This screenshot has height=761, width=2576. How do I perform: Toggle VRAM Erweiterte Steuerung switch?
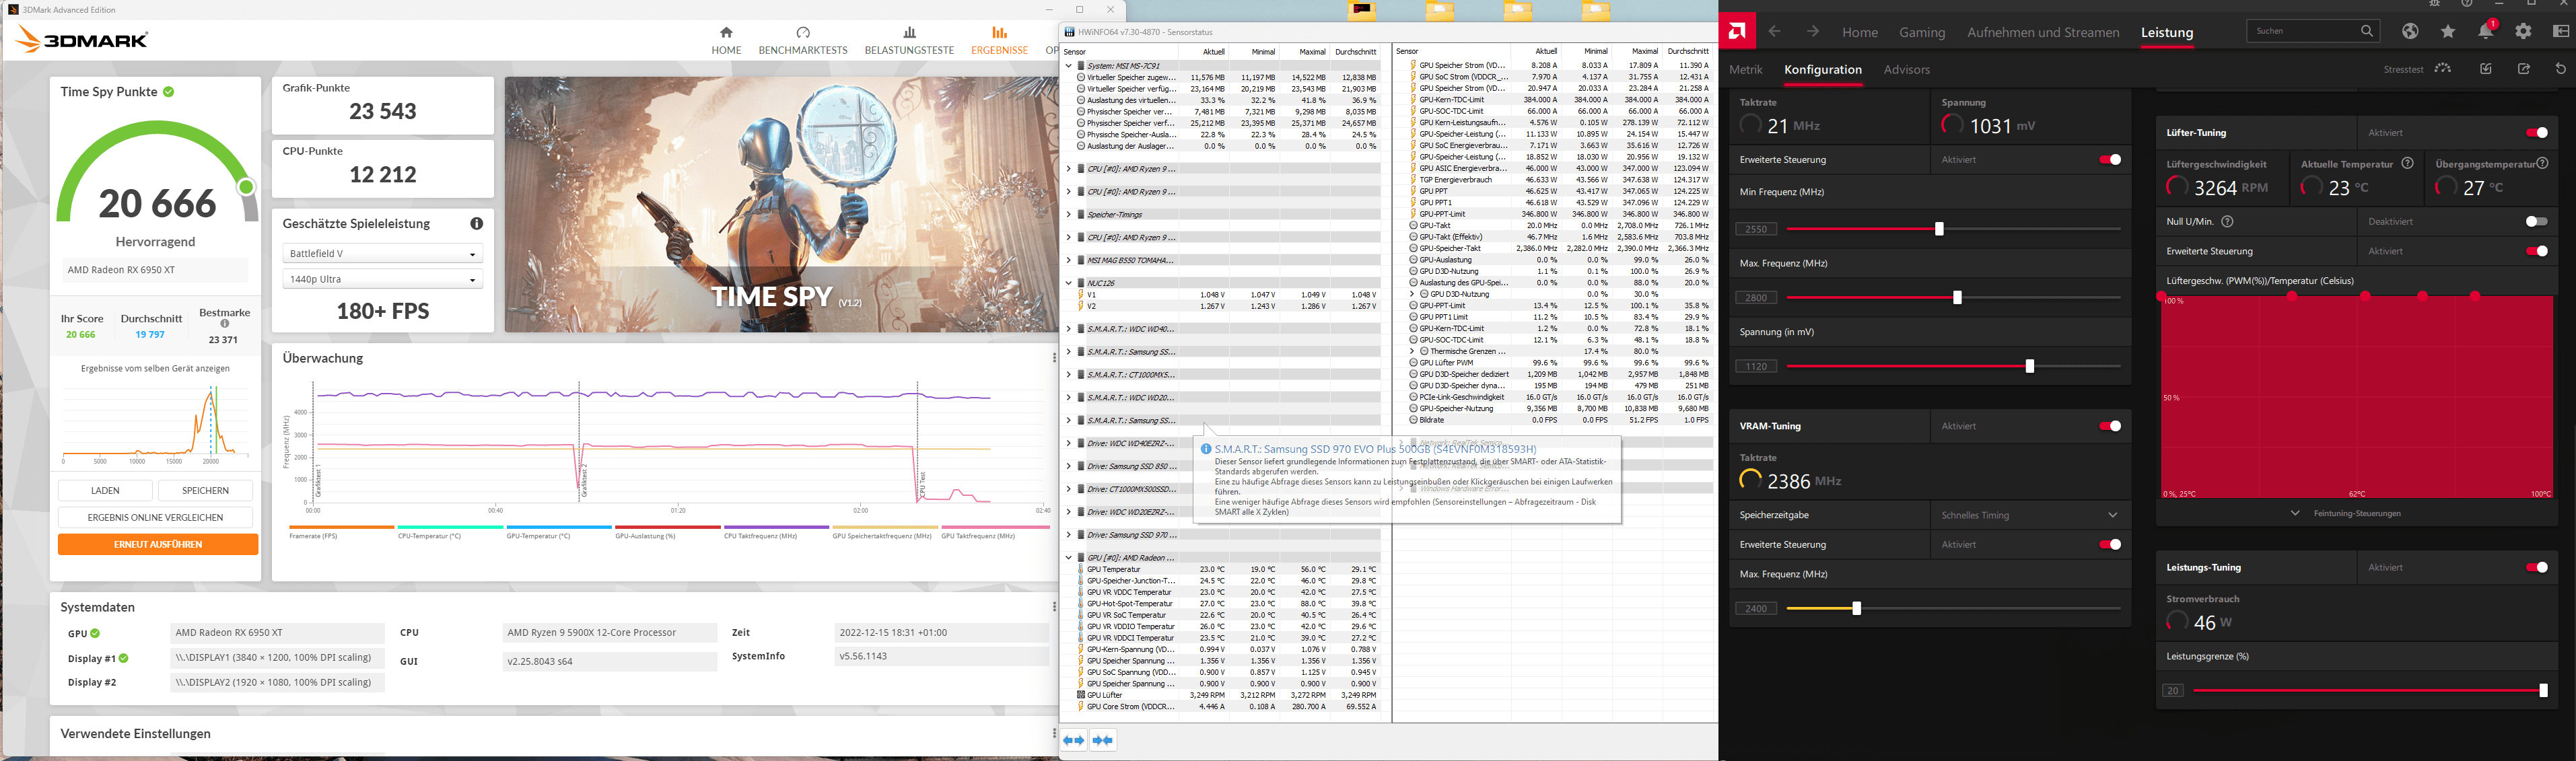pos(2110,544)
